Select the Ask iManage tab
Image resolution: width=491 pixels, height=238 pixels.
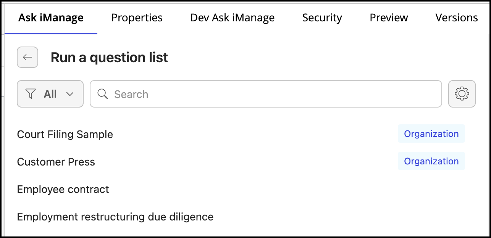(51, 18)
